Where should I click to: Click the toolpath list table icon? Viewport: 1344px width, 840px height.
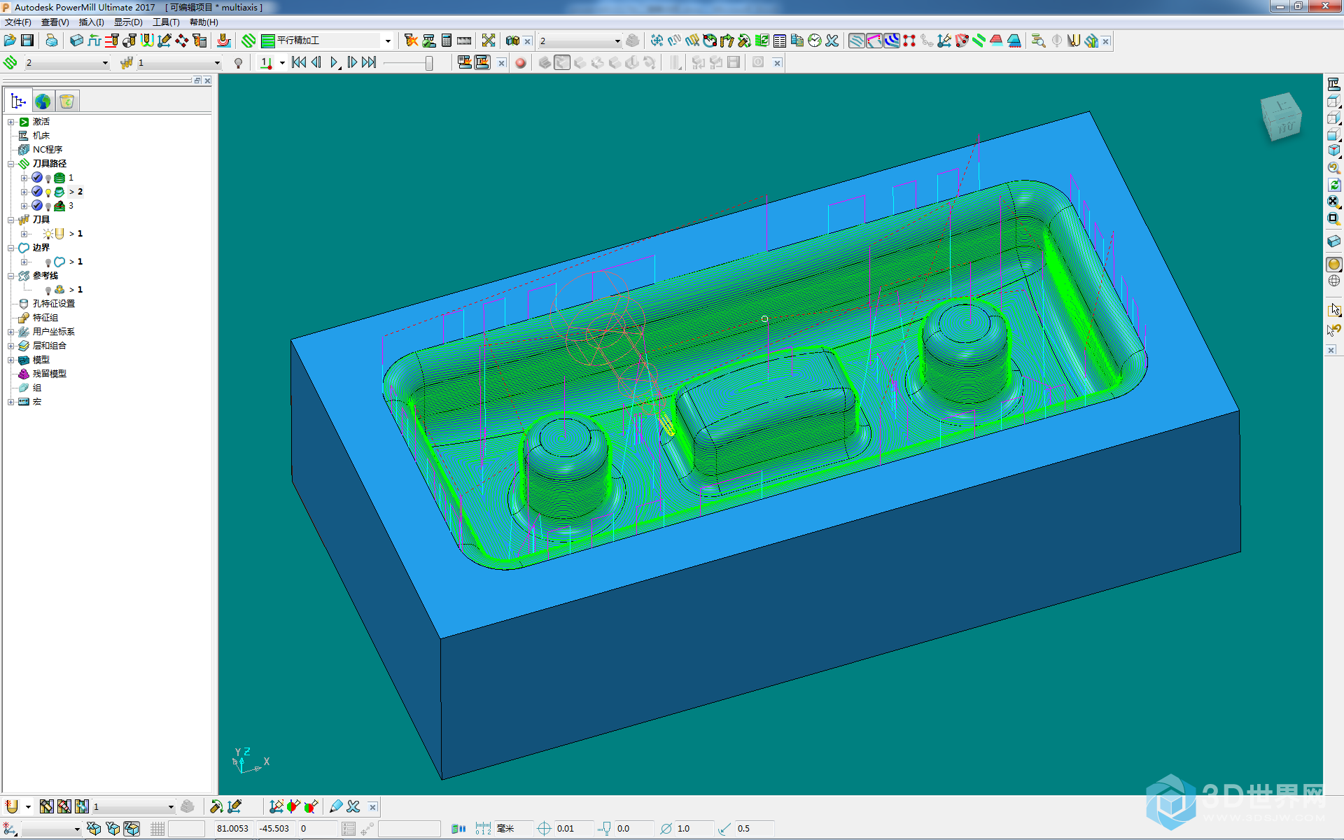[780, 41]
